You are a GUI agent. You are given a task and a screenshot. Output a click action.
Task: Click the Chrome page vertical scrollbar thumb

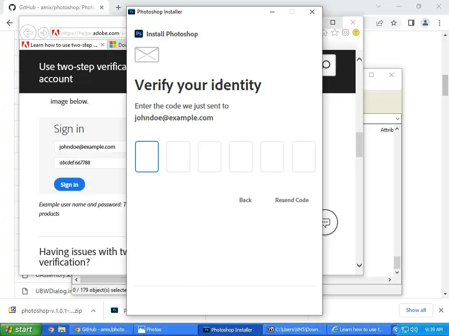(x=445, y=85)
